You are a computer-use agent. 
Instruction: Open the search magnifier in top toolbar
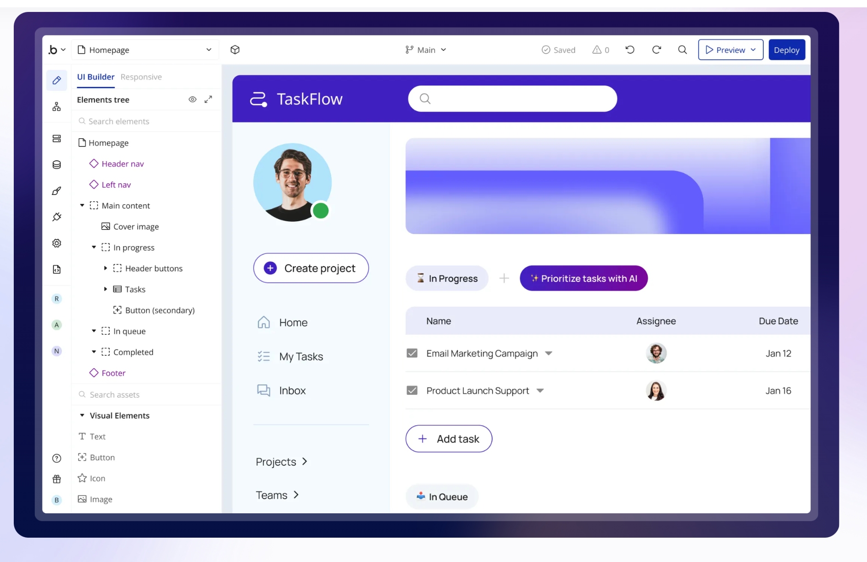(x=683, y=50)
